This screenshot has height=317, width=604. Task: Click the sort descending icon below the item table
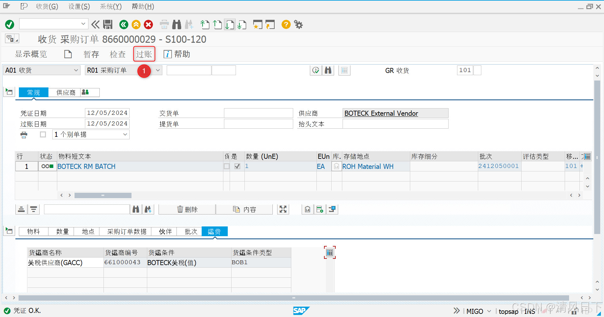point(34,209)
